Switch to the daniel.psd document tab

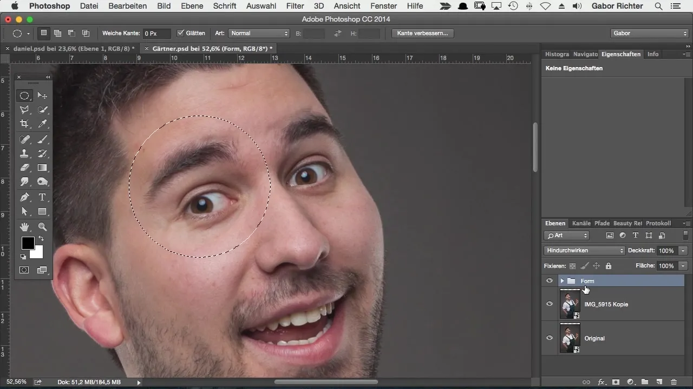click(x=74, y=49)
